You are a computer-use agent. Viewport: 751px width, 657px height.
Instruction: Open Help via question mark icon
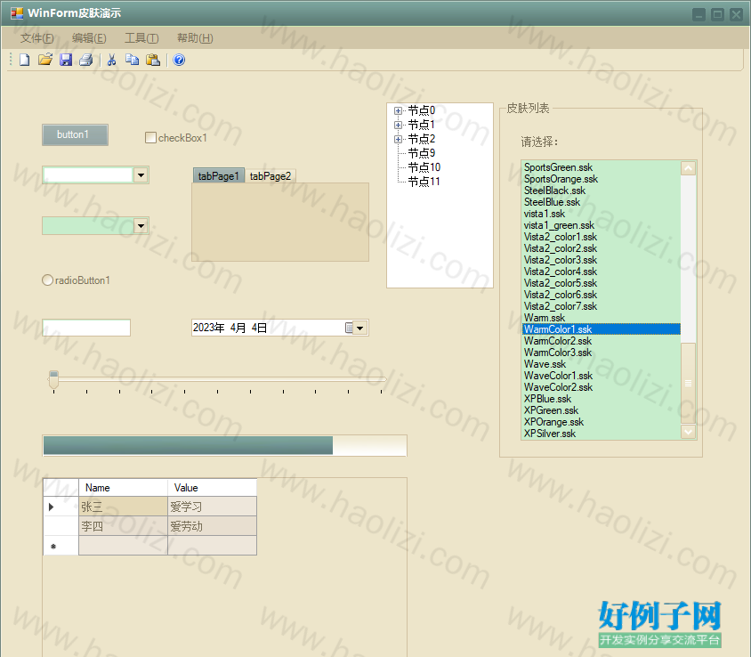(179, 60)
